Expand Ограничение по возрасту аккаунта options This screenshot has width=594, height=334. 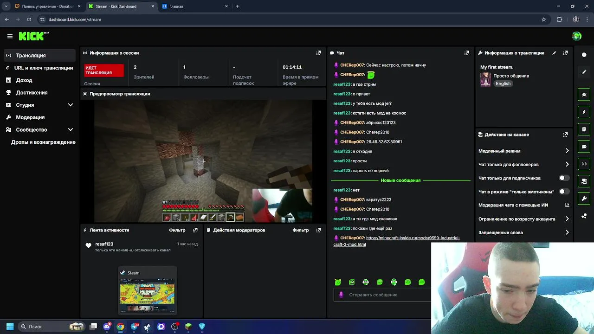tap(567, 219)
